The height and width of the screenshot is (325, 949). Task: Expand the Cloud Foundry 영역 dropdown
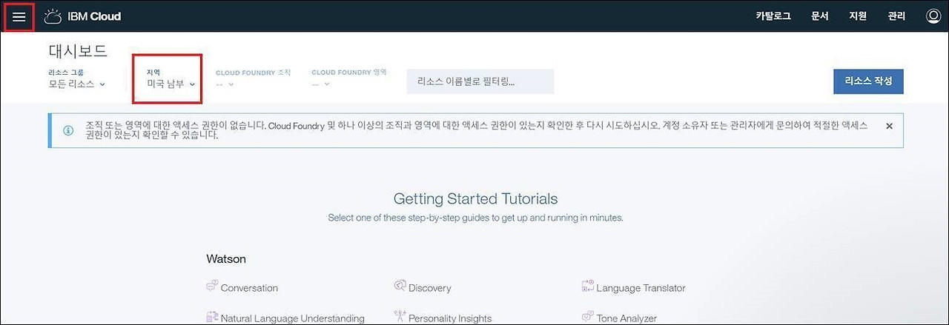pyautogui.click(x=320, y=84)
